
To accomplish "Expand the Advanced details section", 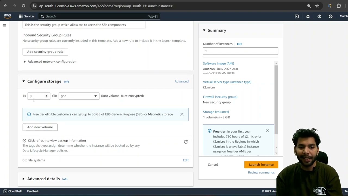I will coord(23,179).
